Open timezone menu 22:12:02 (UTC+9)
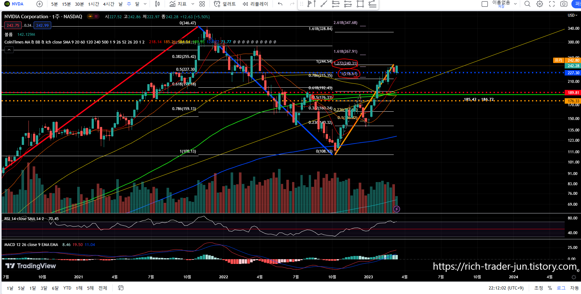Screen dimensions: 581x294 click(506, 288)
